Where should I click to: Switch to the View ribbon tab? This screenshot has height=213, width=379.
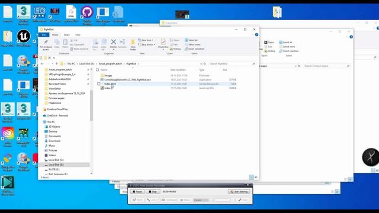(78, 35)
